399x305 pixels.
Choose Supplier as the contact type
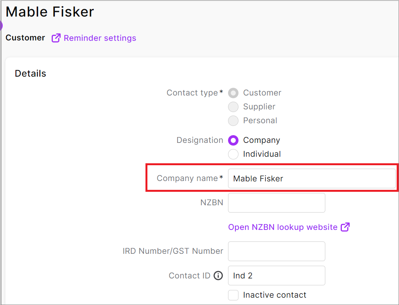(233, 107)
